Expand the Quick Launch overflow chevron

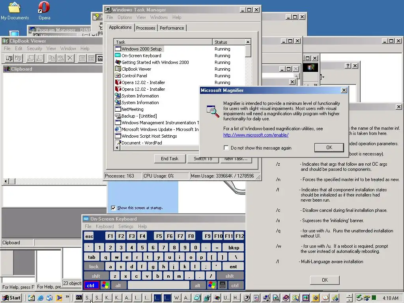click(x=67, y=297)
